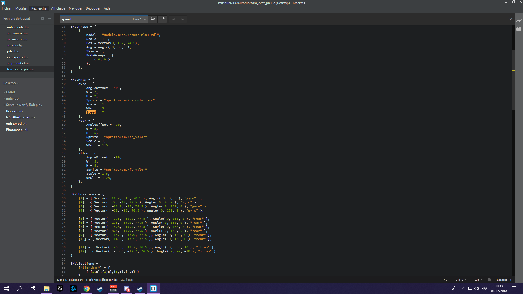Switch to Brackets taskbar icon
The height and width of the screenshot is (294, 523).
(153, 289)
